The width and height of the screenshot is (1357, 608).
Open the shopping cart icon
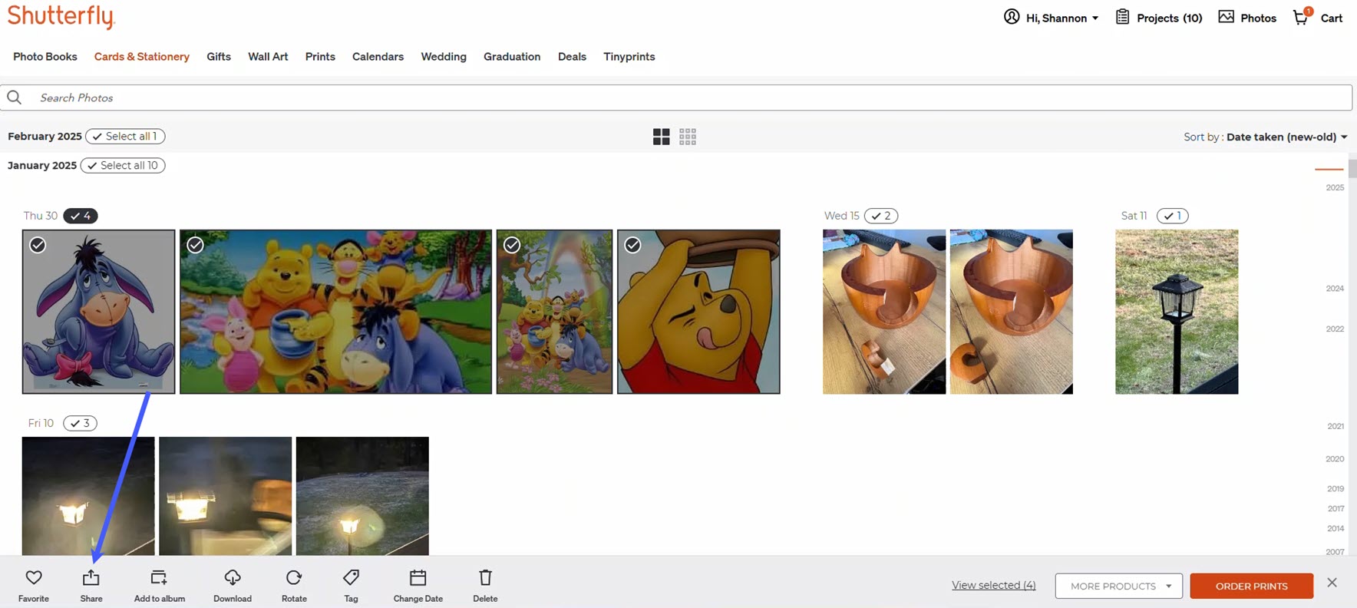pos(1301,17)
